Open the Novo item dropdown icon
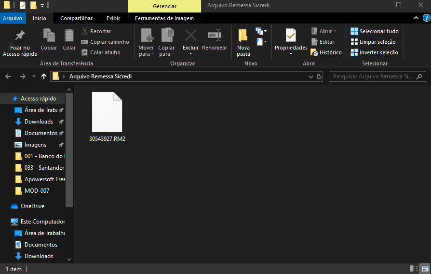The image size is (431, 274). 261,31
